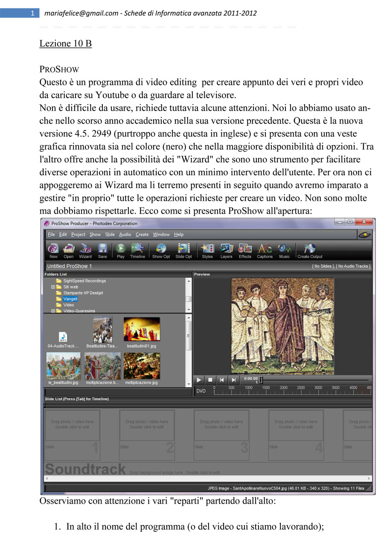Open Show Opt from the toolbar
Screen dimensions: 384x540
click(161, 250)
